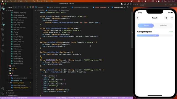The width and height of the screenshot is (177, 99).
Task: Restart the debug session
Action: [30, 7]
